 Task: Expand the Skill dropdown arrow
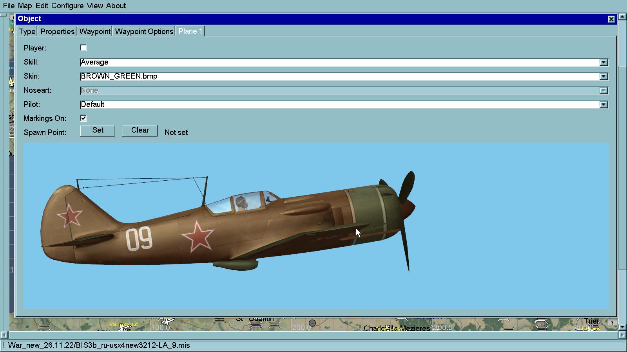click(603, 62)
